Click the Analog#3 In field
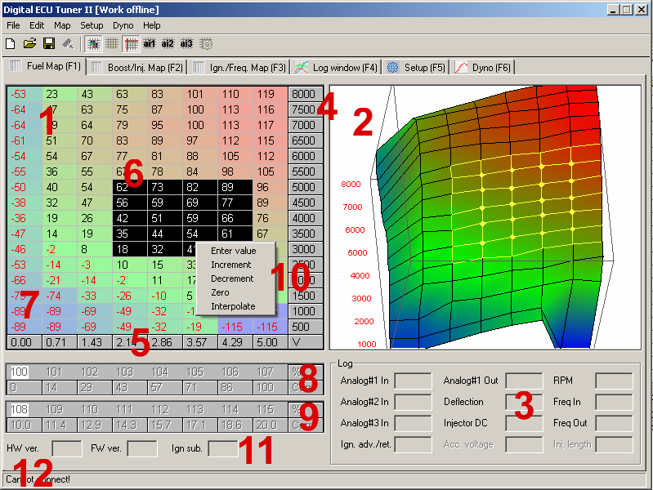653x490 pixels. 413,423
